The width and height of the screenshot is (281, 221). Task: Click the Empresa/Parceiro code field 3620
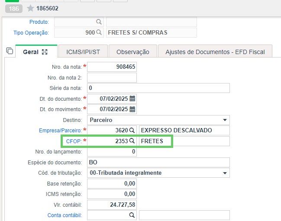click(x=112, y=130)
